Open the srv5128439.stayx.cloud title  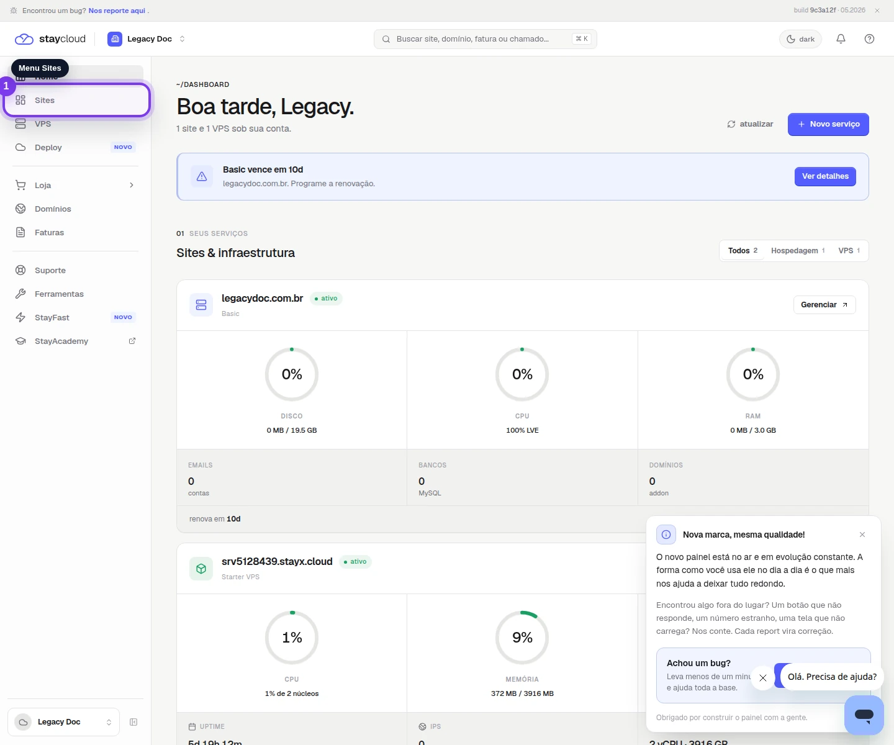(x=277, y=561)
